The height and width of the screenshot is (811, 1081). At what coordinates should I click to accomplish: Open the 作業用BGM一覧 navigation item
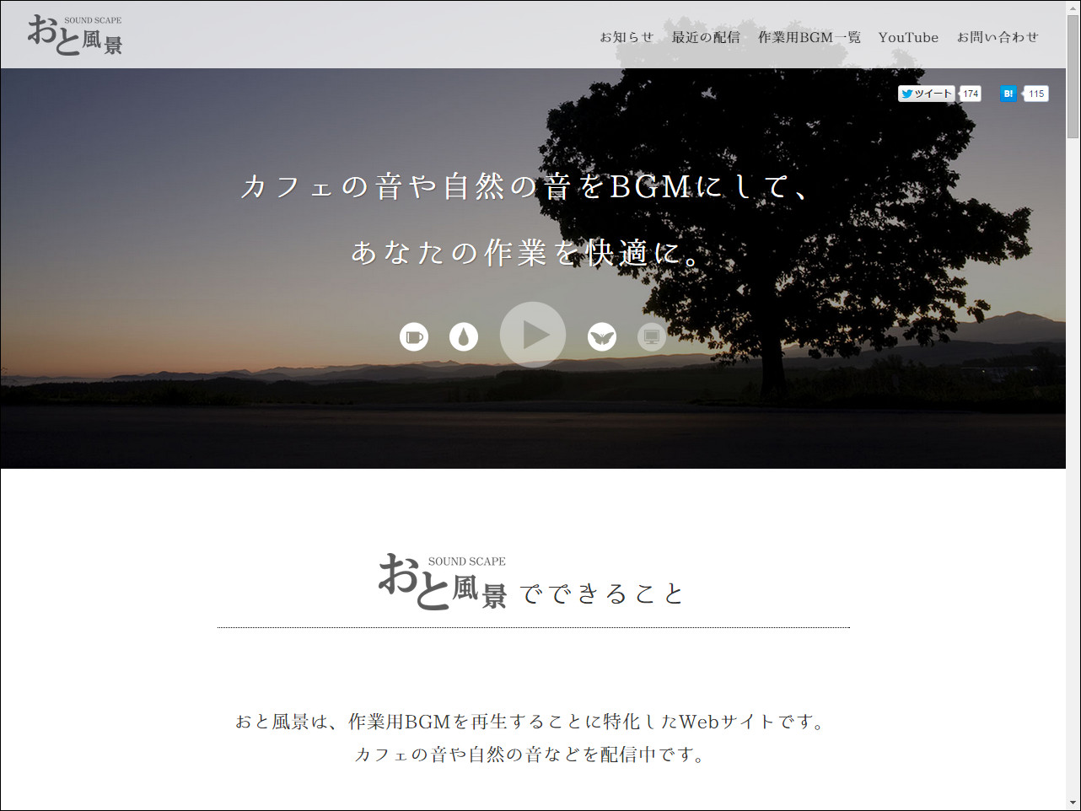coord(809,37)
